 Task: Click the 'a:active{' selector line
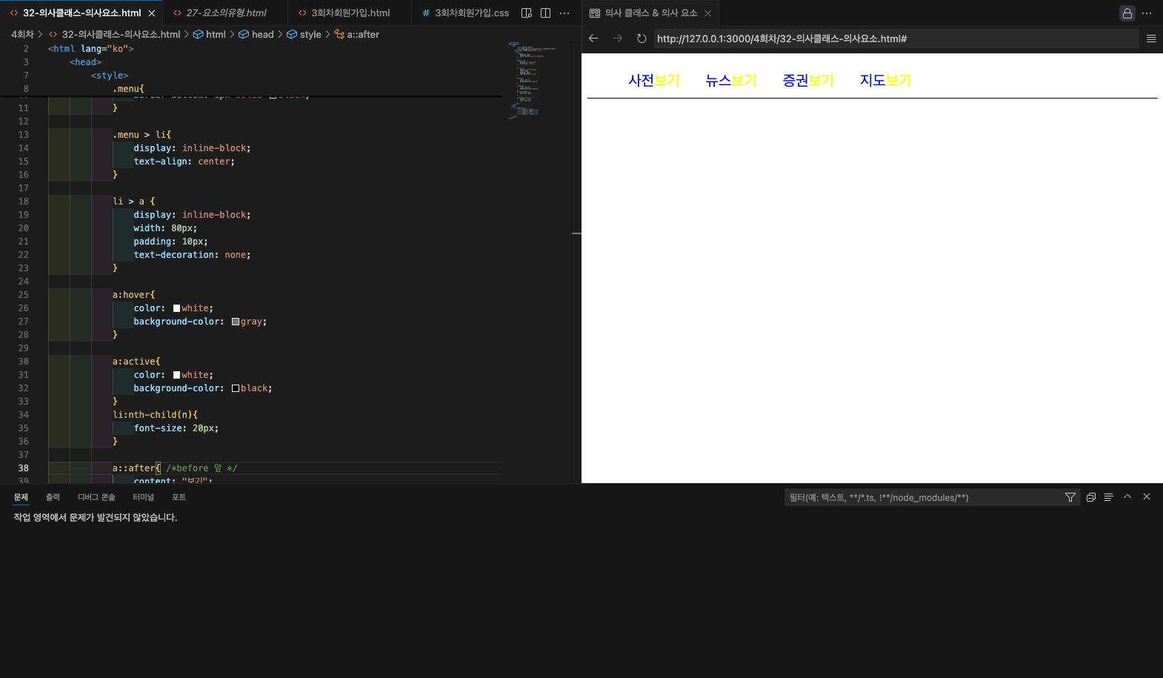(136, 362)
